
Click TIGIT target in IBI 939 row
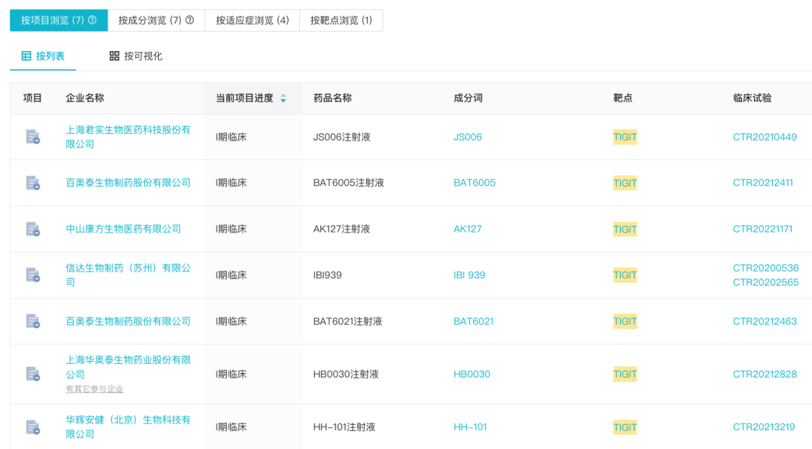click(x=625, y=275)
